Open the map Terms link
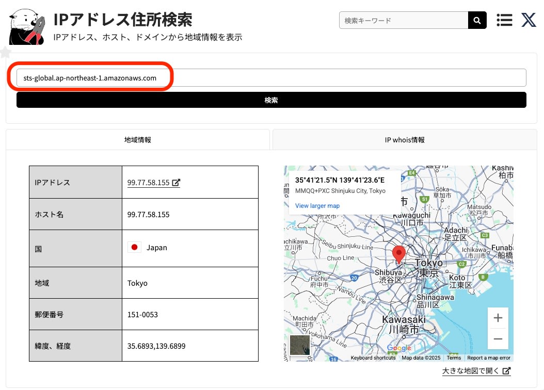This screenshot has height=390, width=544. tap(454, 358)
